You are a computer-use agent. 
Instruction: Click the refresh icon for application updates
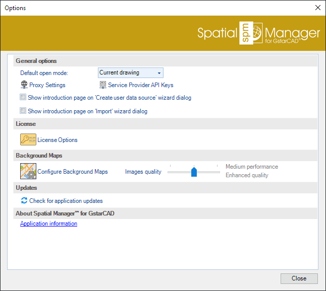pyautogui.click(x=24, y=200)
